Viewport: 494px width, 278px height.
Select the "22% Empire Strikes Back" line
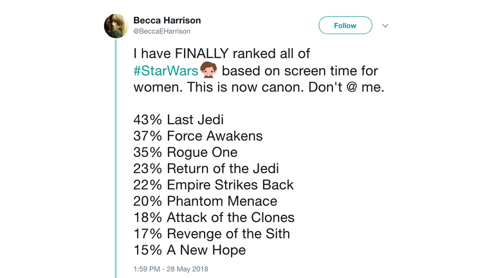pyautogui.click(x=214, y=185)
